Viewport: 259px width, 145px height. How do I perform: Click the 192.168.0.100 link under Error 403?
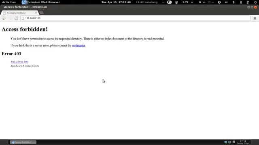(x=19, y=62)
